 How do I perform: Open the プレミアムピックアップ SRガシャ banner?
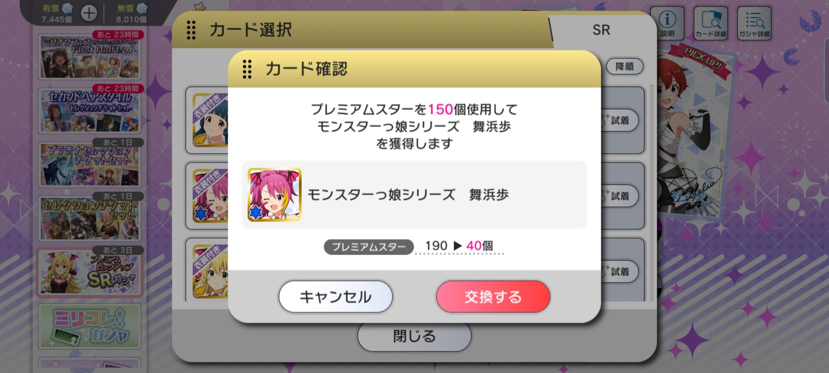(90, 272)
